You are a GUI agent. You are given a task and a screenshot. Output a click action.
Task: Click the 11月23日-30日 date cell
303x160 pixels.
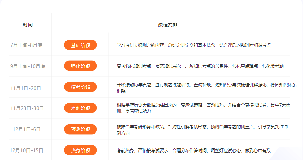coord(27,108)
